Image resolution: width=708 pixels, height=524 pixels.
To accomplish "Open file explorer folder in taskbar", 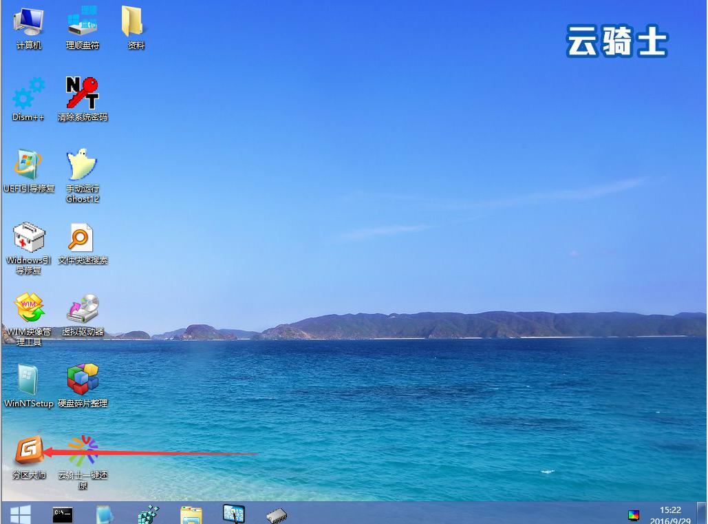I will point(191,516).
